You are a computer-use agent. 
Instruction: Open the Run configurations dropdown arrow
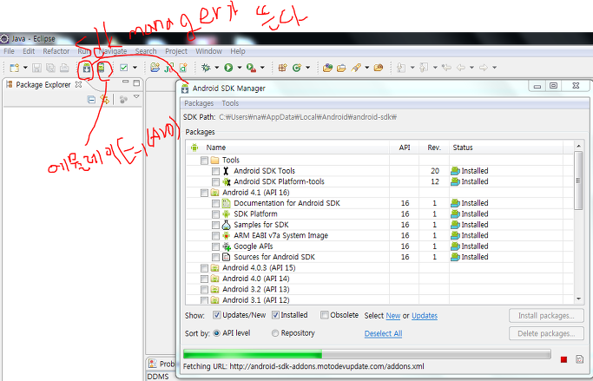240,68
